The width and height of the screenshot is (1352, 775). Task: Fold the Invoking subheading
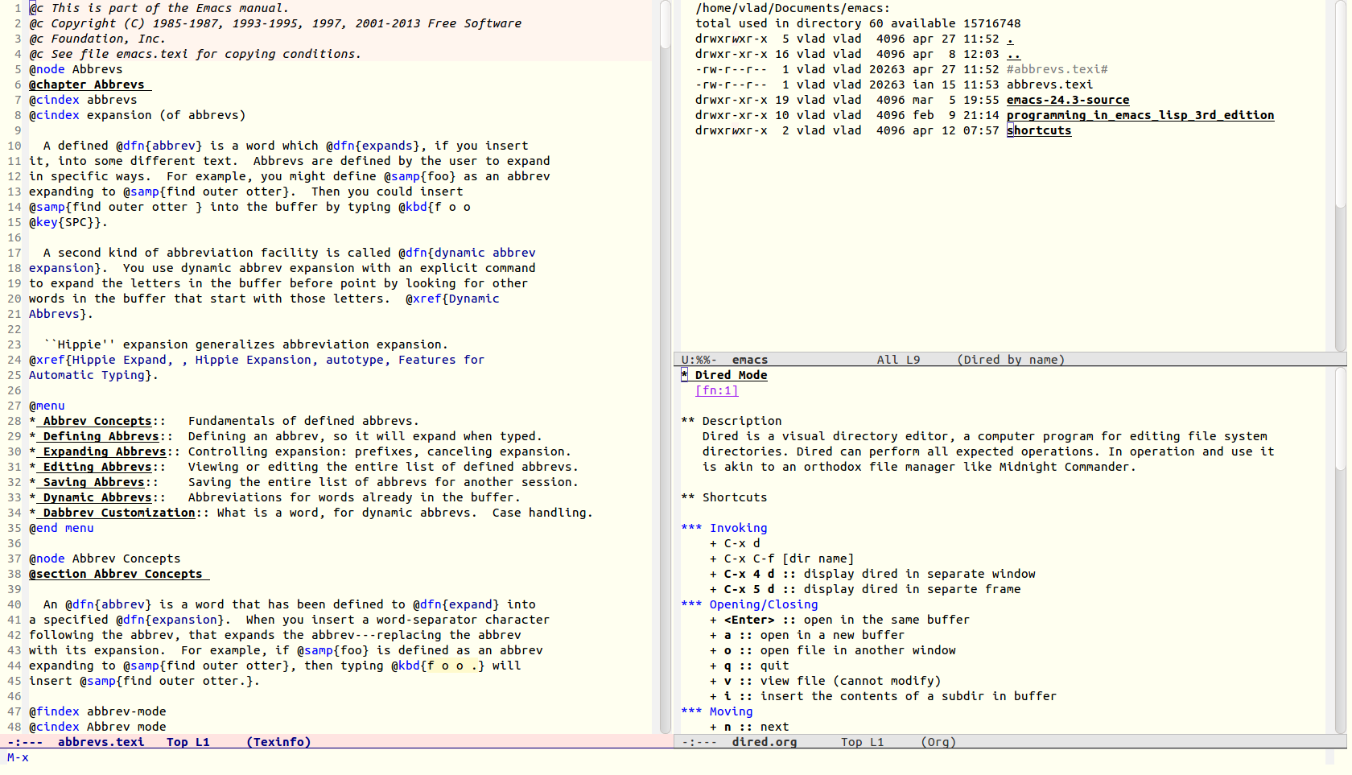pos(723,528)
